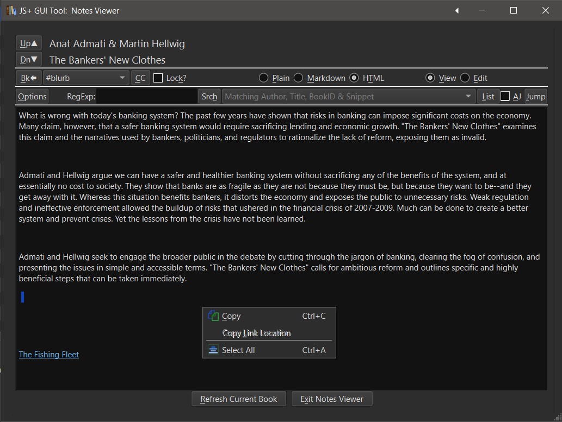Toggle the AJ checkbox
This screenshot has width=562, height=422.
505,96
